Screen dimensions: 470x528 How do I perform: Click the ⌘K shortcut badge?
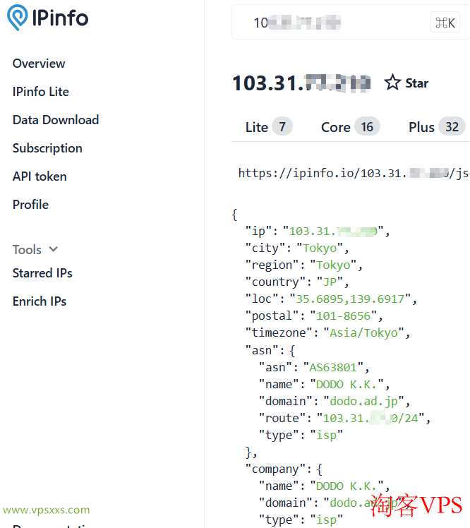point(445,23)
